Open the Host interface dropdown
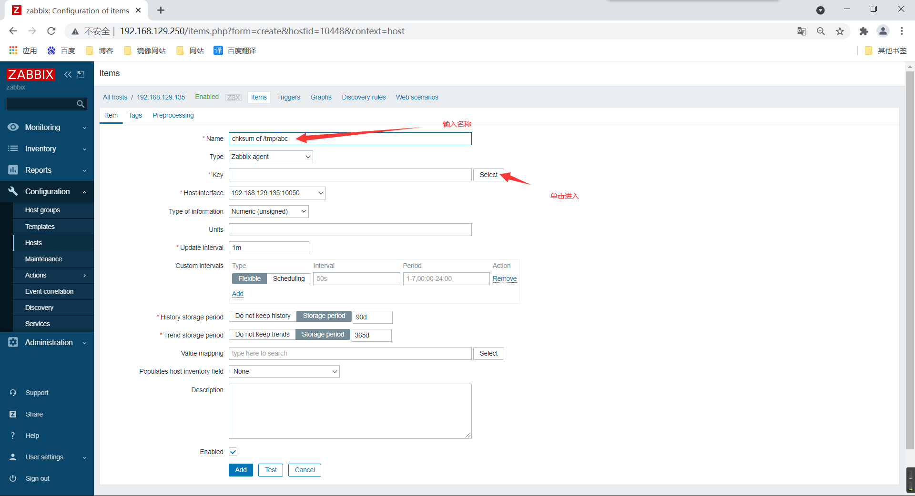Image resolution: width=915 pixels, height=496 pixels. click(277, 193)
